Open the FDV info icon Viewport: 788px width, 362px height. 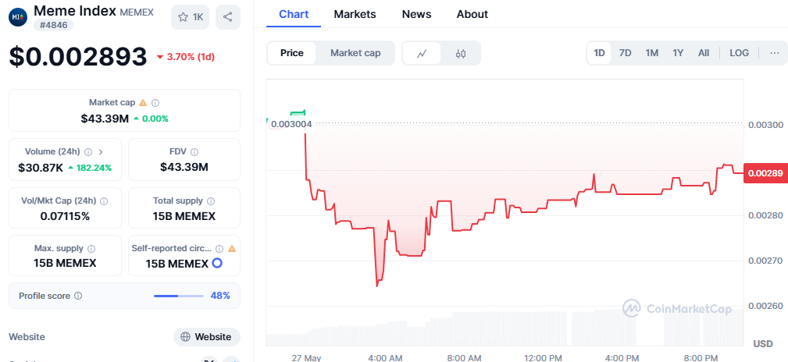click(194, 151)
